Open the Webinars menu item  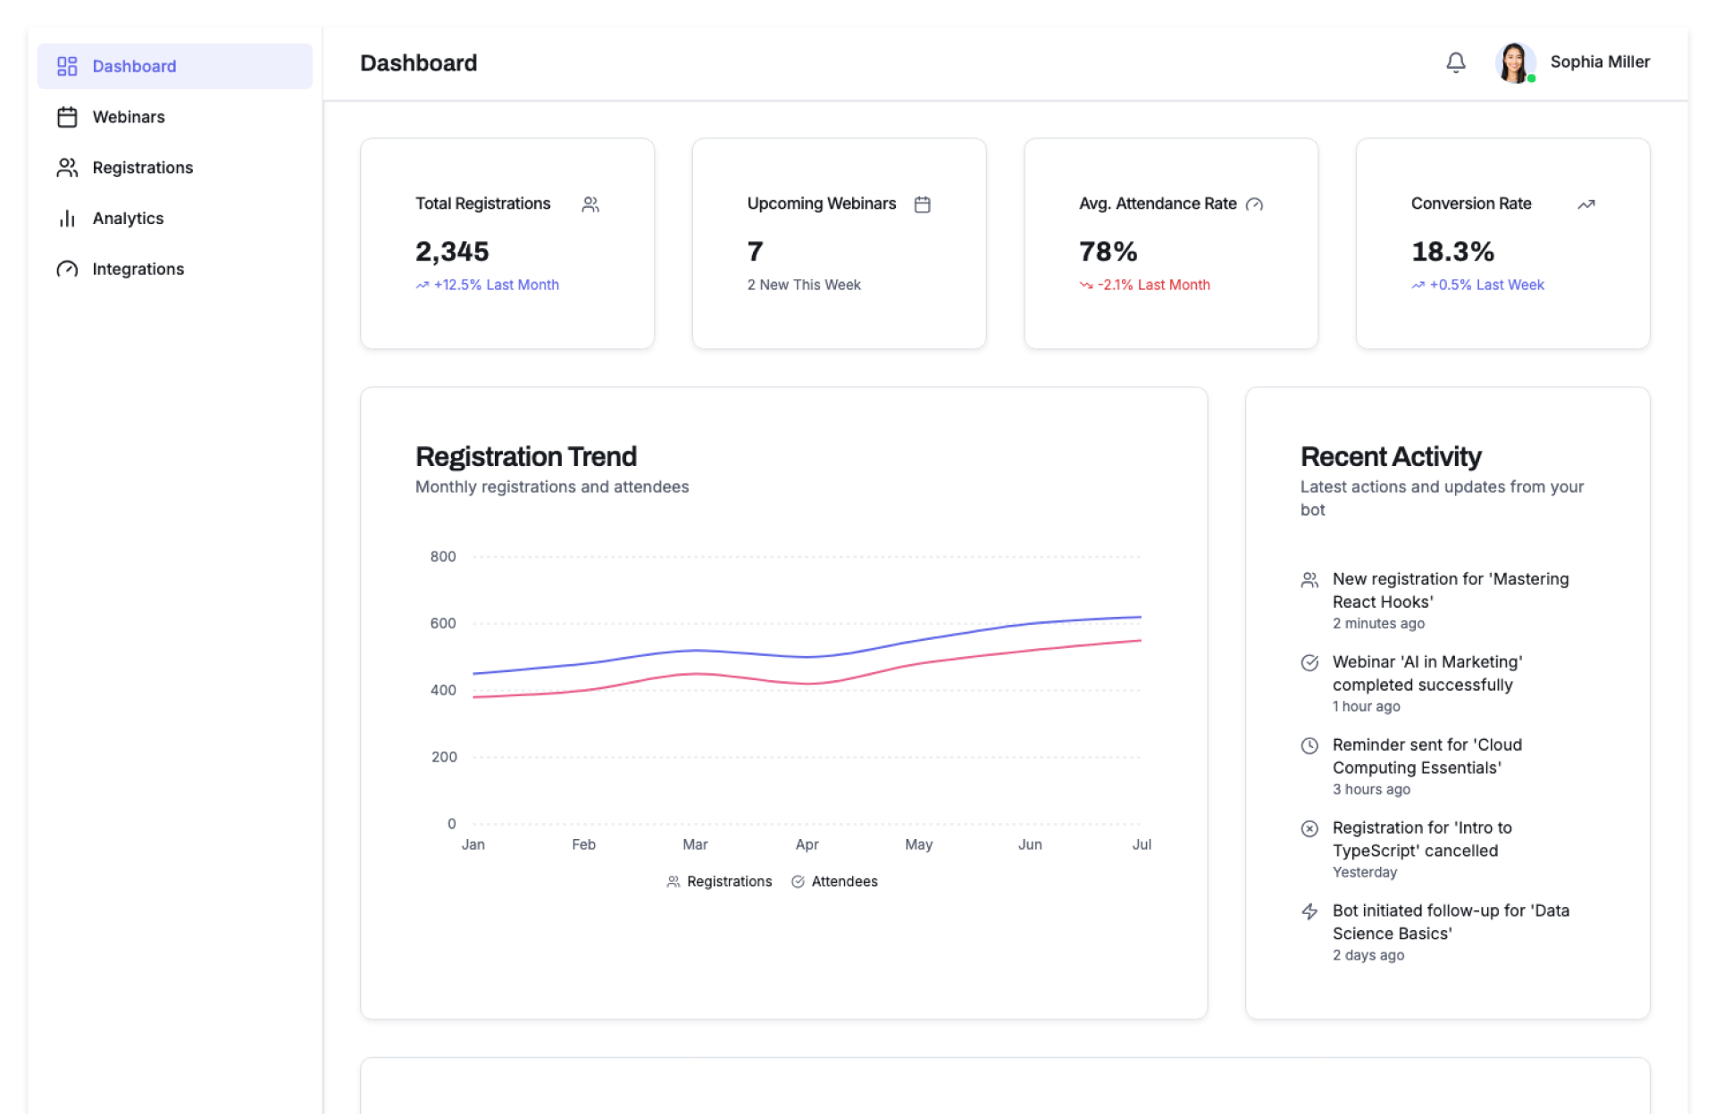tap(129, 117)
